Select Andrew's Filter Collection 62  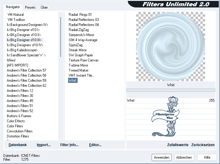click(x=26, y=86)
